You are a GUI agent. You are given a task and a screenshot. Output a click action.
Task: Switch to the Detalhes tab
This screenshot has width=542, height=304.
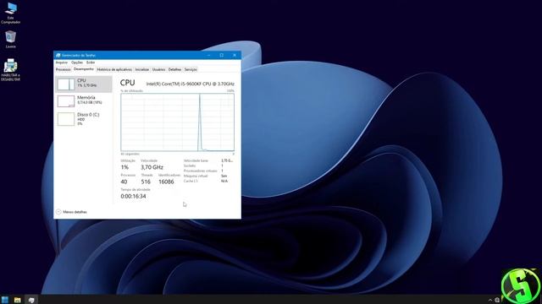coord(175,69)
